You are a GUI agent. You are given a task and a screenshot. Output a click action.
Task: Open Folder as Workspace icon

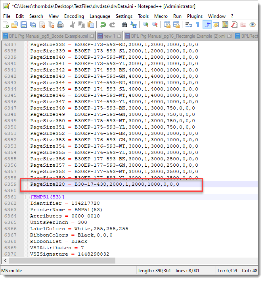pyautogui.click(x=243, y=25)
